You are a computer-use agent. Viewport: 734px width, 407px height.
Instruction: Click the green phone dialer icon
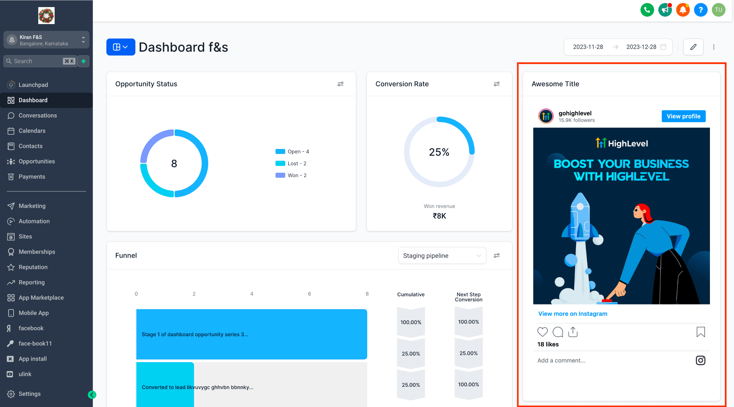click(647, 10)
